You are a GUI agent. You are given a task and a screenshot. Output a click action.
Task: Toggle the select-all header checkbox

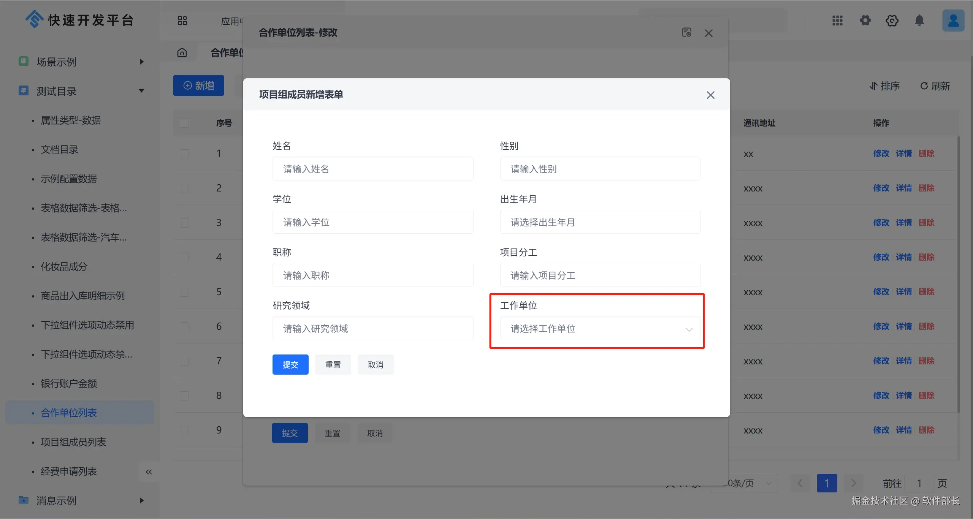click(x=184, y=123)
